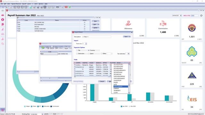
Task: Open the Window menu
Action: [x=41, y=4]
